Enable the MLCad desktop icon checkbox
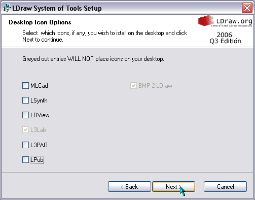Screen dimensions: 255x200 point(25,86)
